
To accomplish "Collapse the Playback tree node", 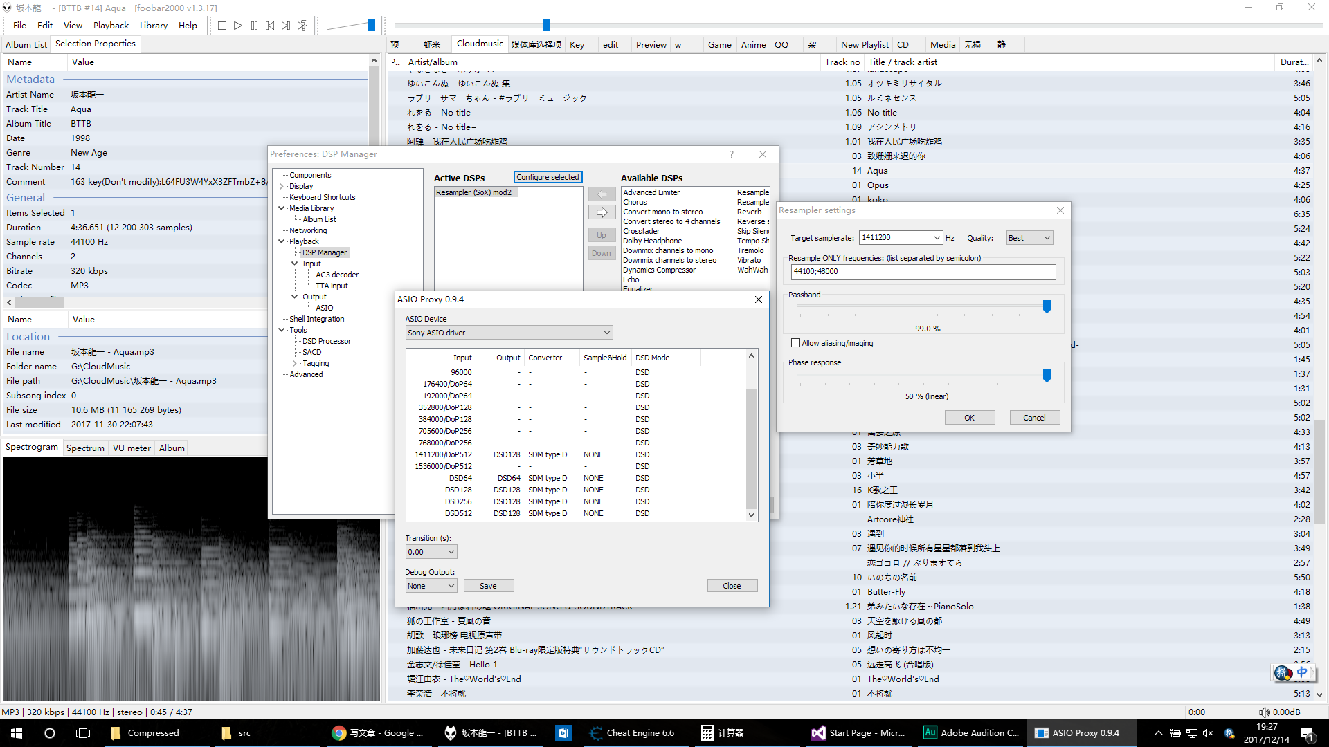I will coord(282,241).
